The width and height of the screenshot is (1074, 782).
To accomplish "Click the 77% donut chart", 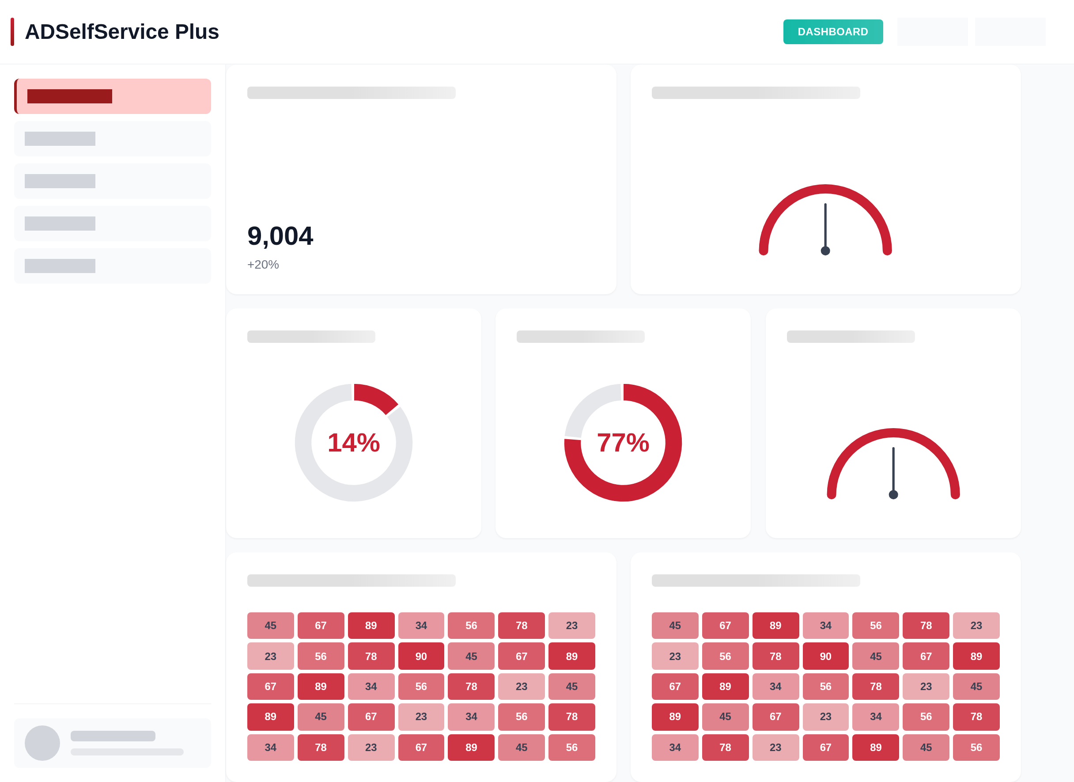I will coord(622,442).
